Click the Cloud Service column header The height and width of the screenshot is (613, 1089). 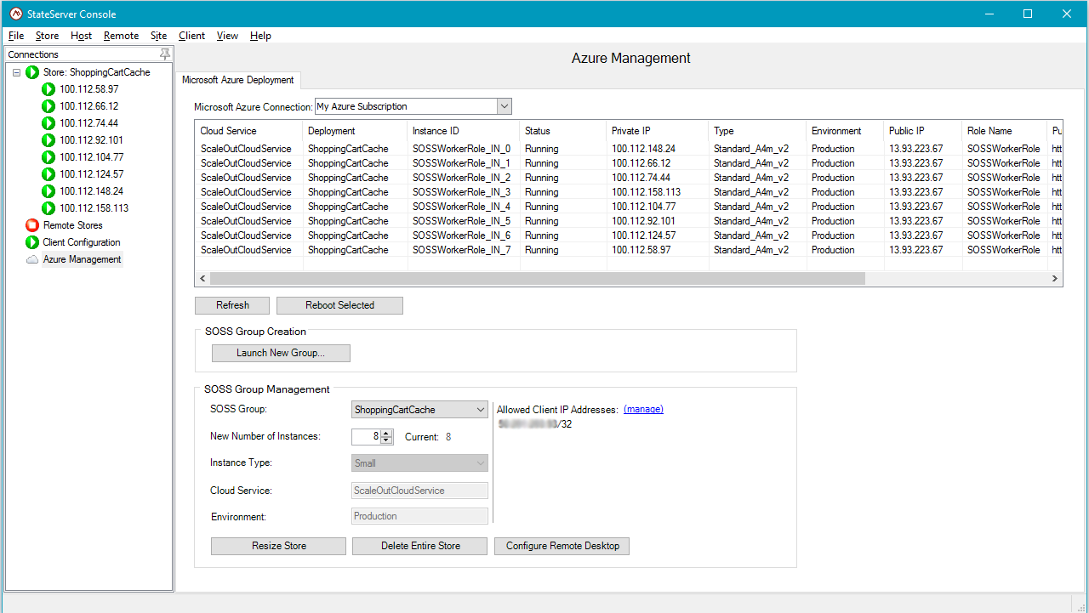(248, 131)
